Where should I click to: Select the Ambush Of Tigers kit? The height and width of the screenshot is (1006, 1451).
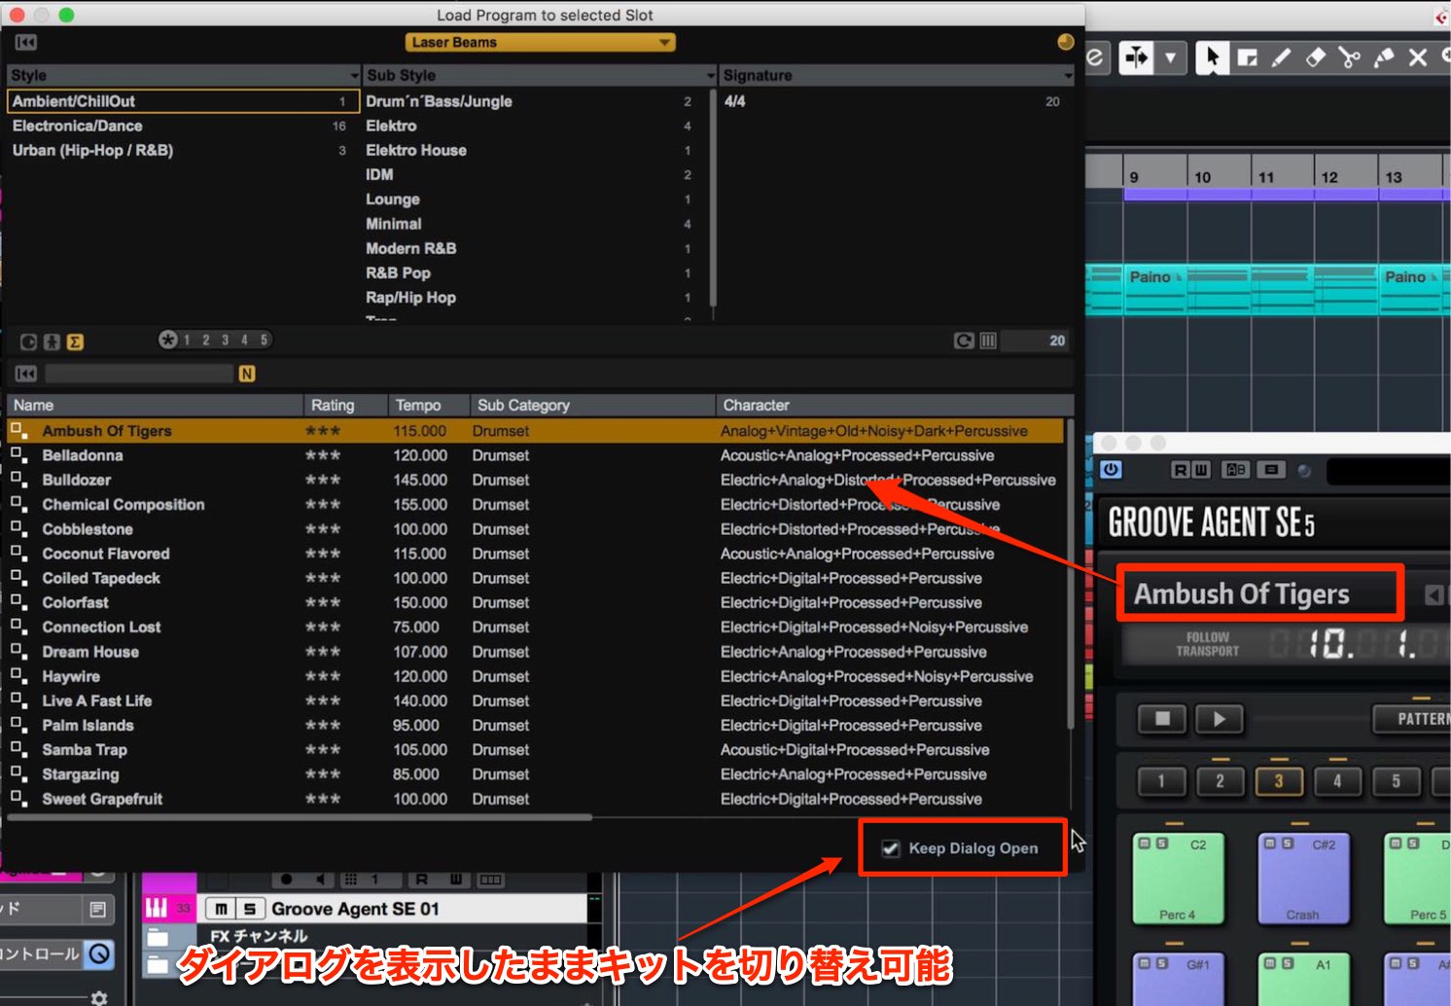[535, 431]
